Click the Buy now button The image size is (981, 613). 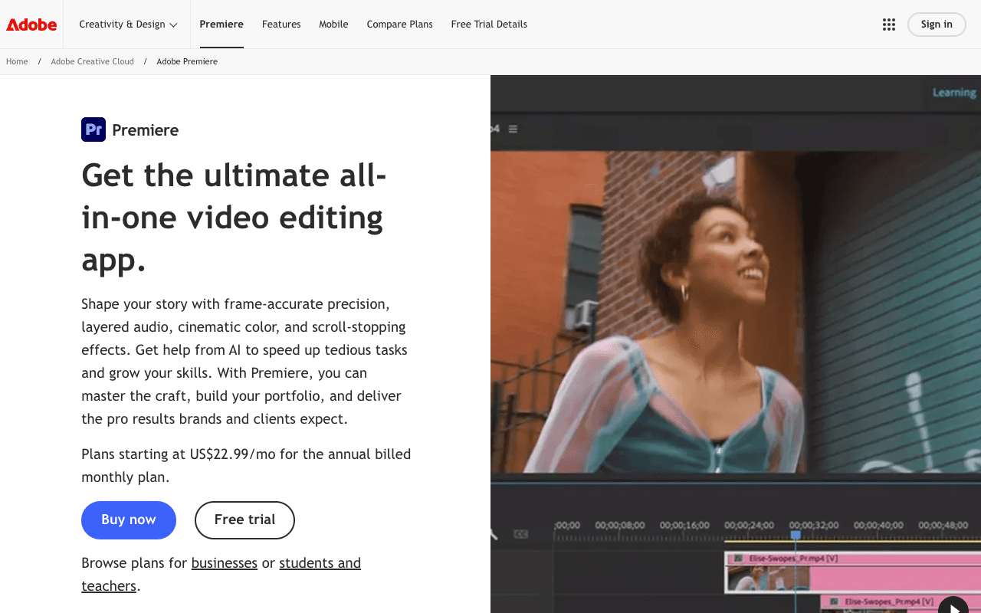[x=129, y=520]
